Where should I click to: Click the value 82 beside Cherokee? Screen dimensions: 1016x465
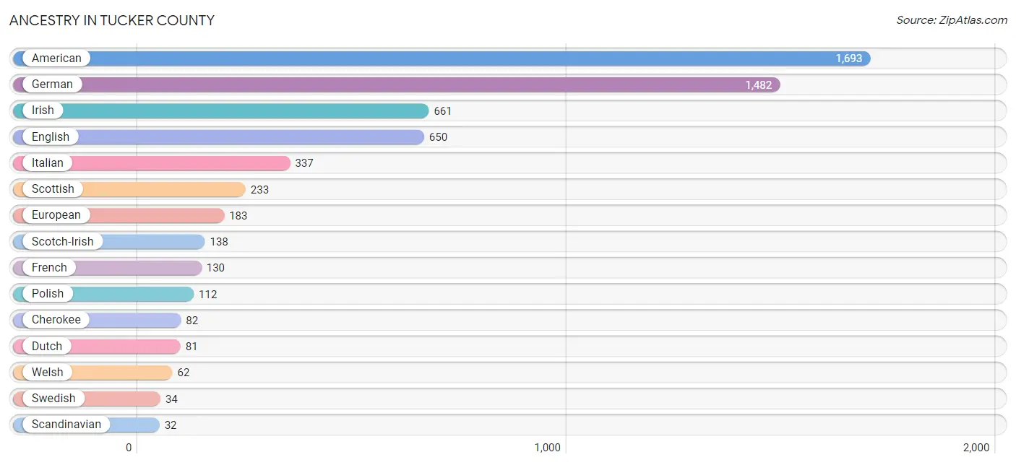coord(191,320)
